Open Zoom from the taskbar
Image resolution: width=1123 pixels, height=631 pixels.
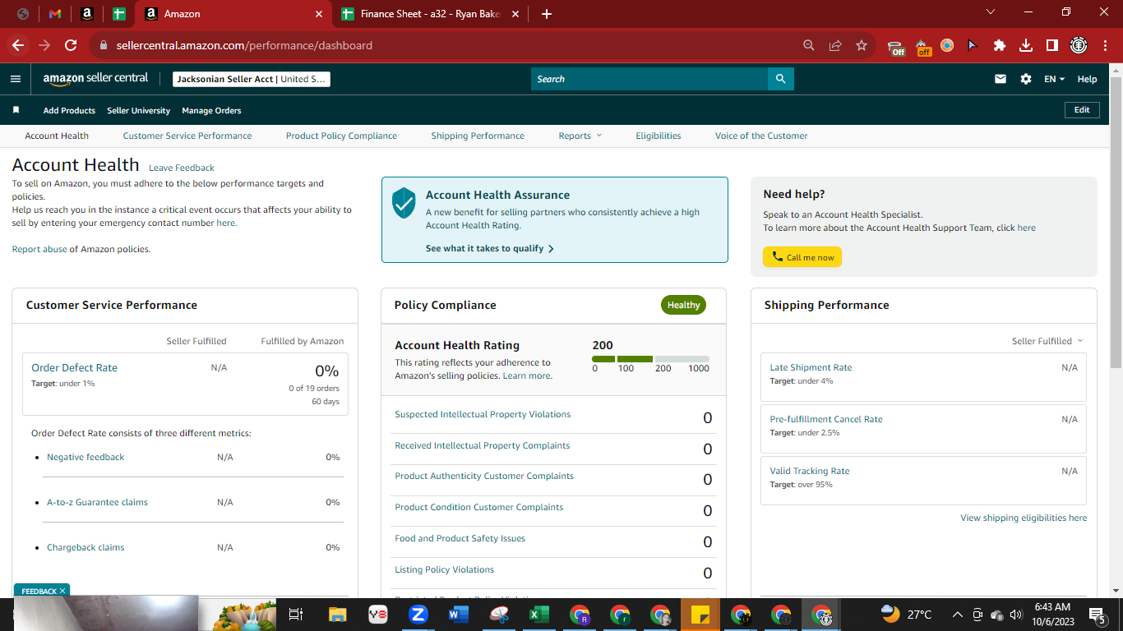pos(418,615)
